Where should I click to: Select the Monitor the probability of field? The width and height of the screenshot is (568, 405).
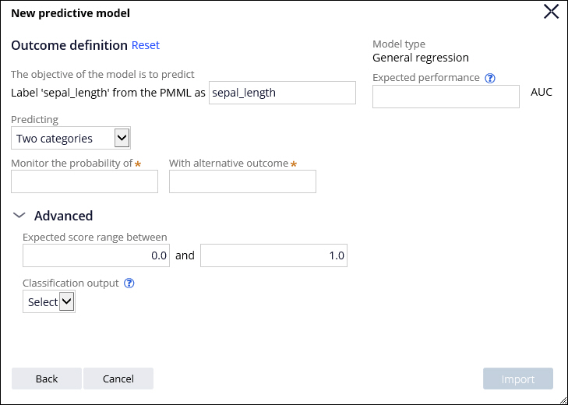coord(84,181)
